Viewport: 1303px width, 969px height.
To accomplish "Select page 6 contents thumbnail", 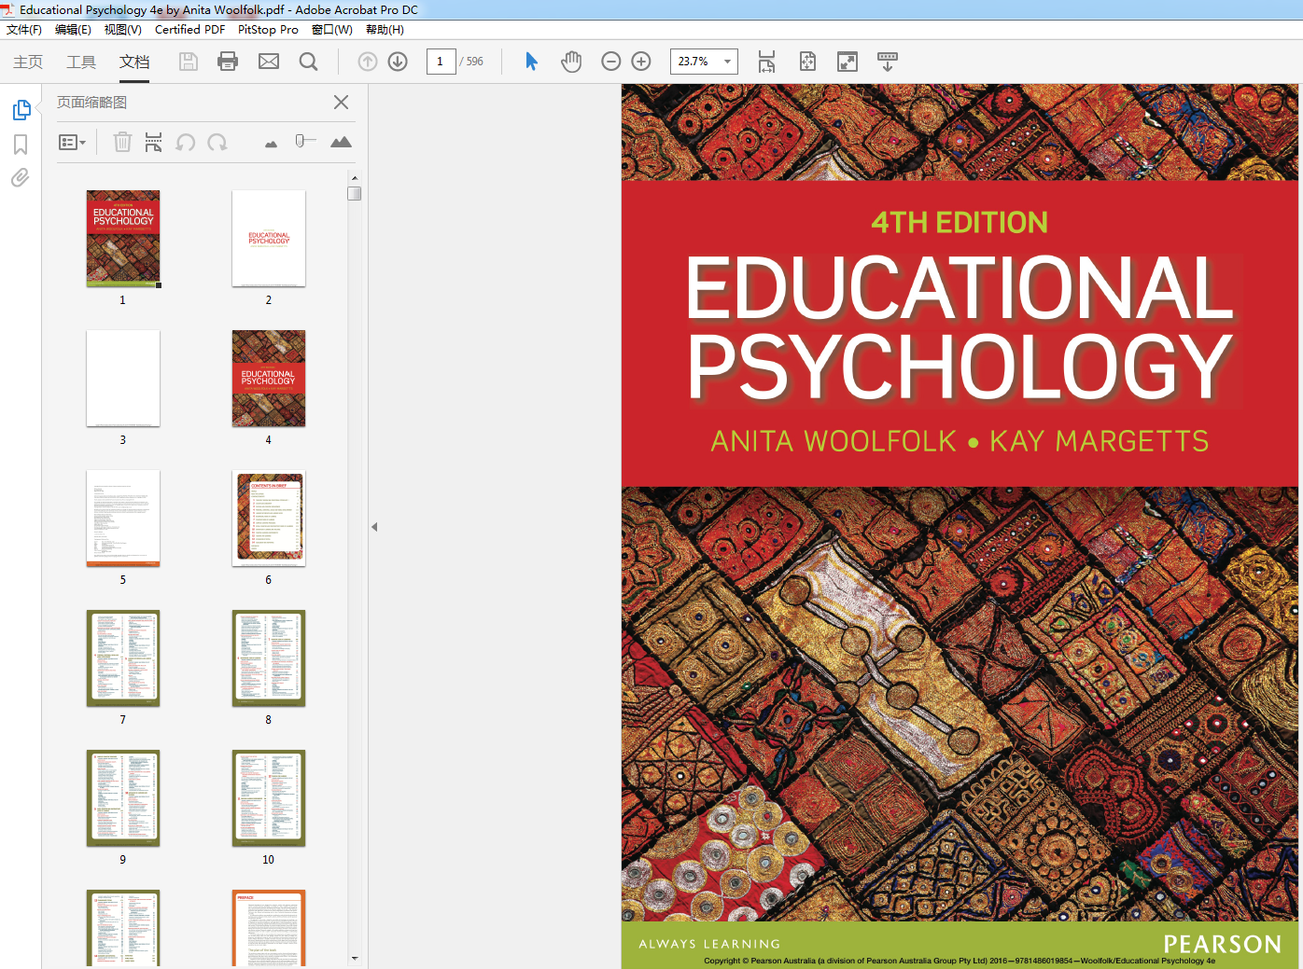I will pos(269,519).
